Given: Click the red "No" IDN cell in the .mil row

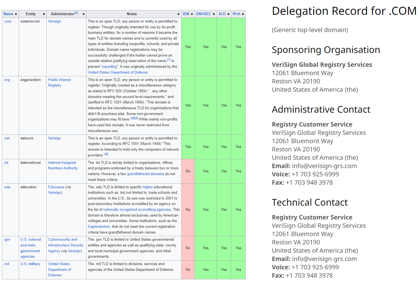Looking at the screenshot, I should point(188,270).
